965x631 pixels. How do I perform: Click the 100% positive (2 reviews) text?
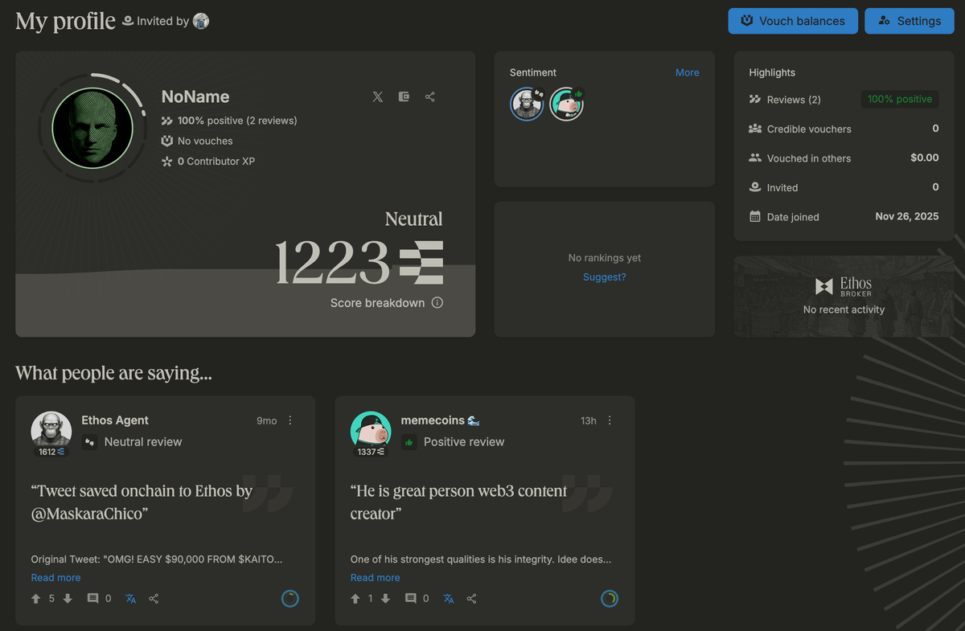pyautogui.click(x=237, y=121)
